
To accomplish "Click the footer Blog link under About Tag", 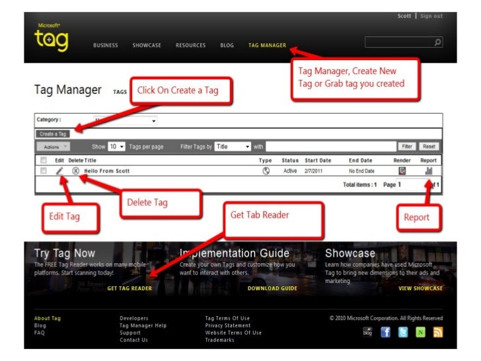I will pos(40,325).
